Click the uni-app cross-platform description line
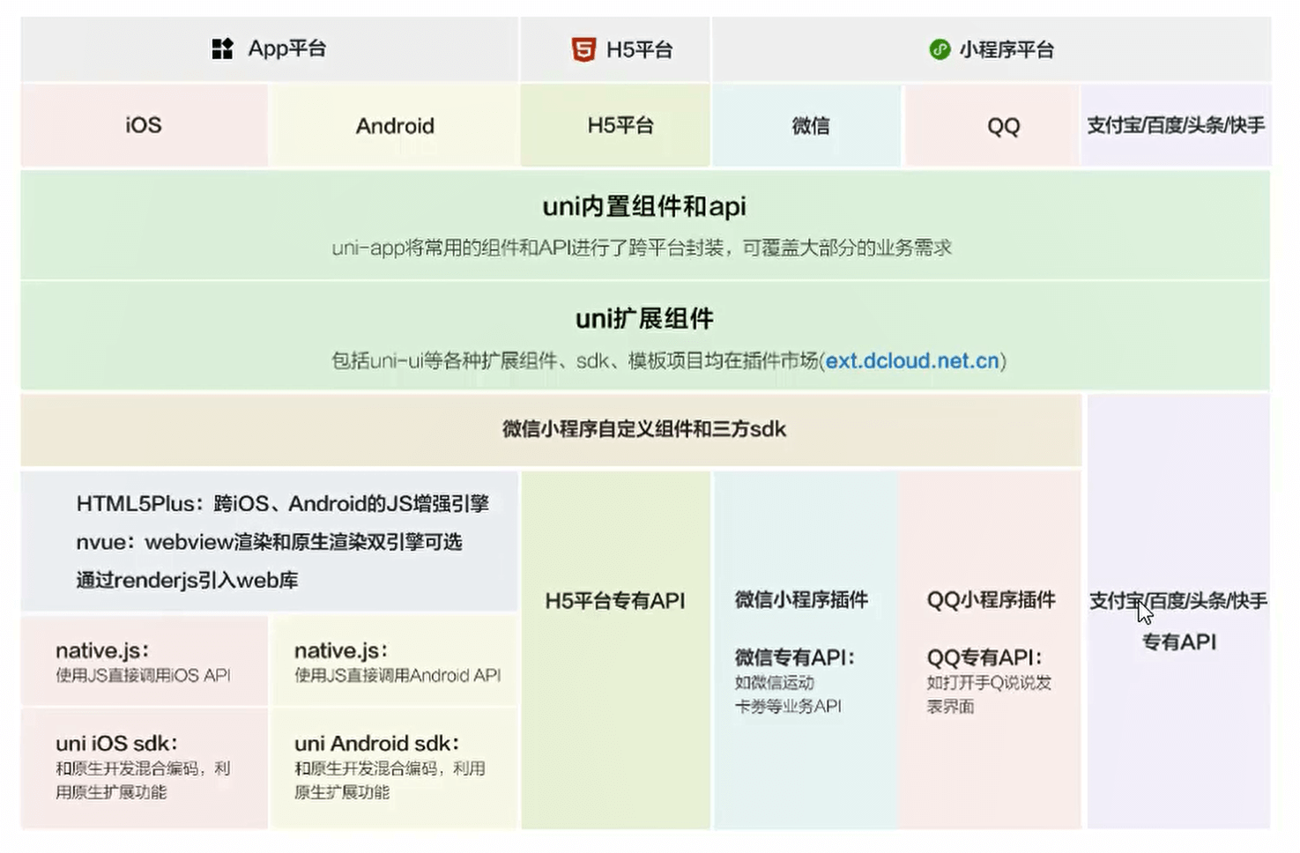1300x853 pixels. [642, 248]
